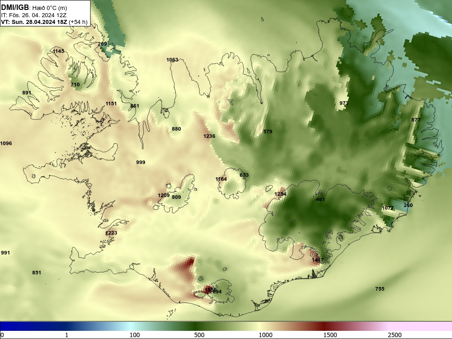This screenshot has height=339, width=452.
Task: Click the legend label 2500
Action: click(395, 335)
